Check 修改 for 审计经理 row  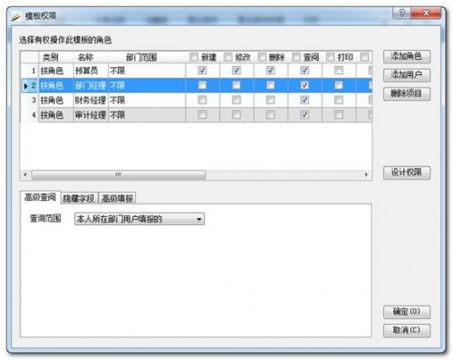click(x=236, y=115)
